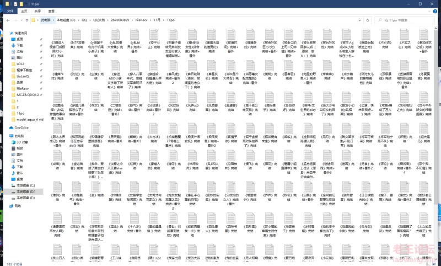Screen dimensions: 441x266
Task: Select the 《NTR故事集》 完结 file
Action: (x=77, y=39)
